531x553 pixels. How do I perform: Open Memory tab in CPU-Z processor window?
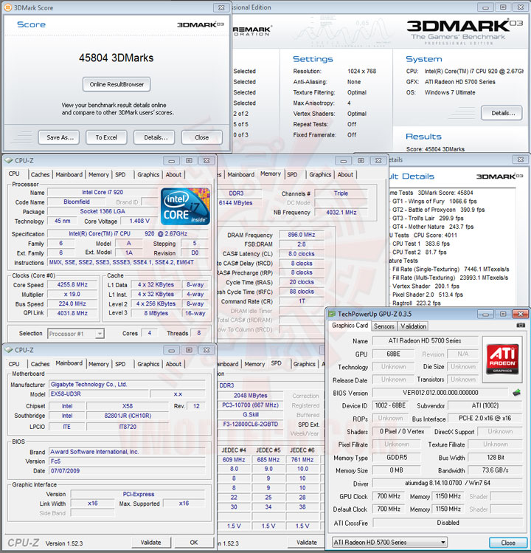pyautogui.click(x=99, y=174)
